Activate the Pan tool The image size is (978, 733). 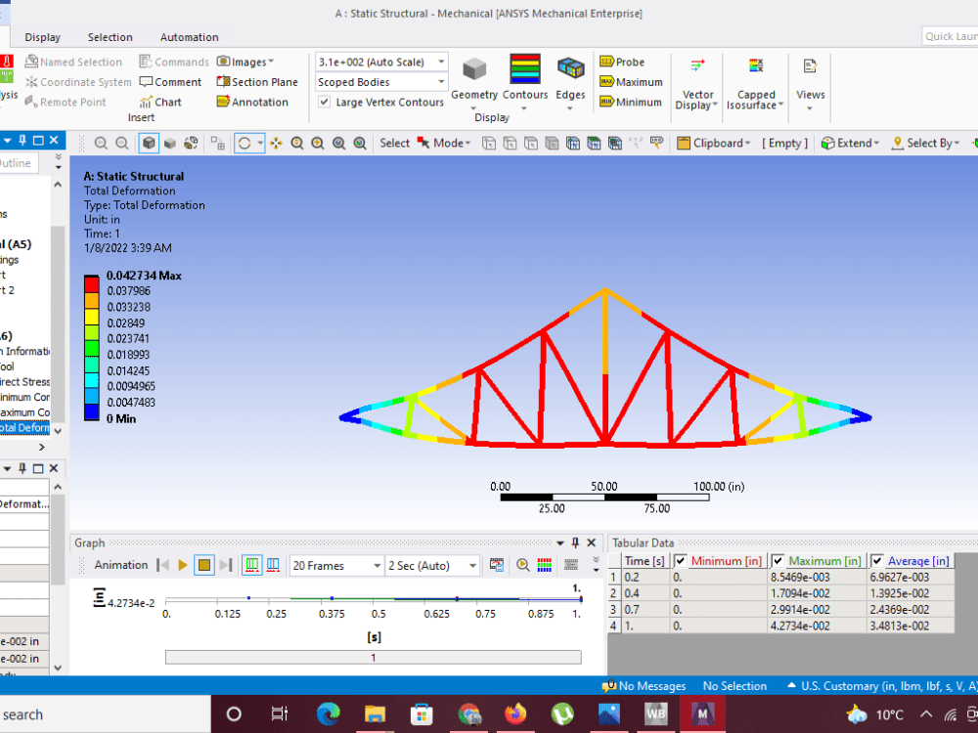275,143
